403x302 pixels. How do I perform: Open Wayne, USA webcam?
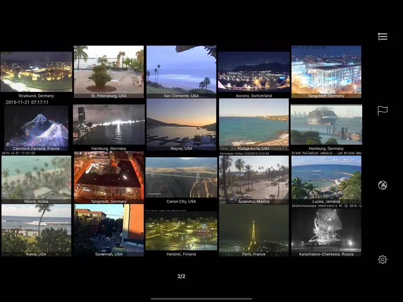click(181, 125)
